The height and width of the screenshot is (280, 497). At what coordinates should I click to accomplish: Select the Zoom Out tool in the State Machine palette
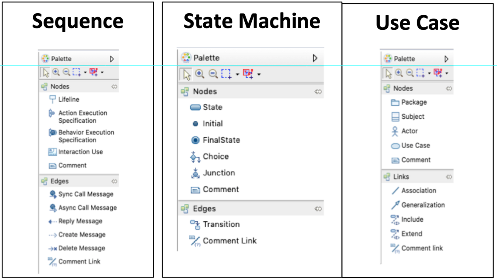tap(212, 74)
